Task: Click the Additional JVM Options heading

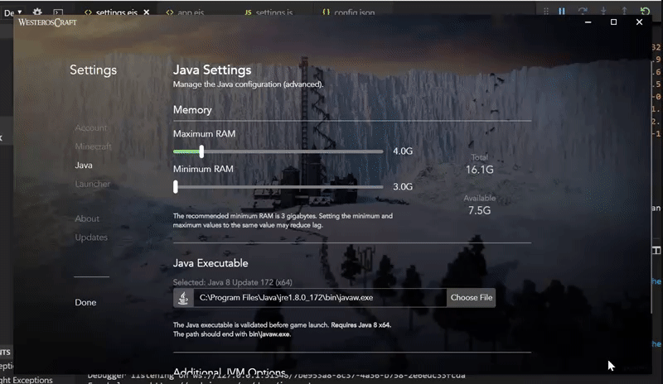Action: tap(230, 372)
